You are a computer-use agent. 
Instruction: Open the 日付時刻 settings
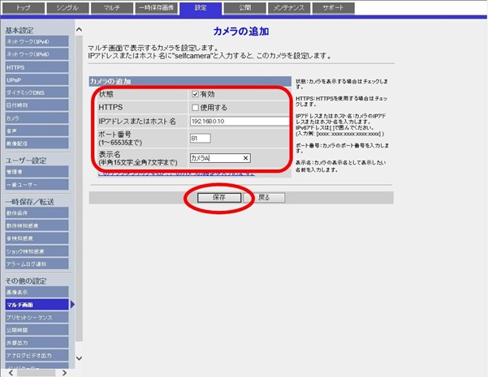point(37,105)
